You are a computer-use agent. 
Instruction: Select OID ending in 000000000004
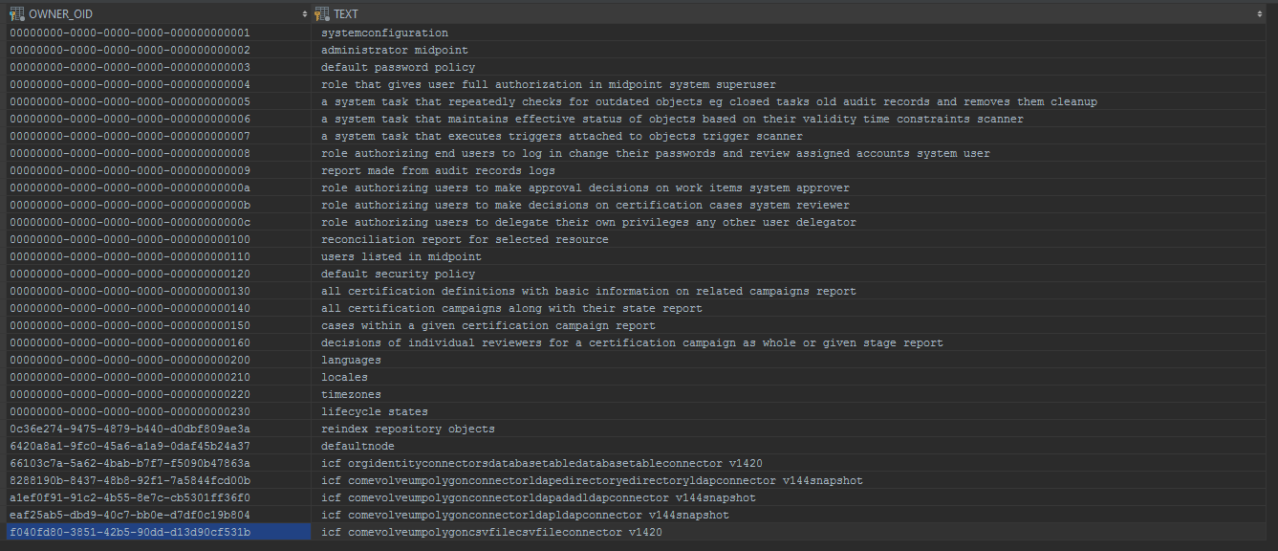pyautogui.click(x=130, y=85)
